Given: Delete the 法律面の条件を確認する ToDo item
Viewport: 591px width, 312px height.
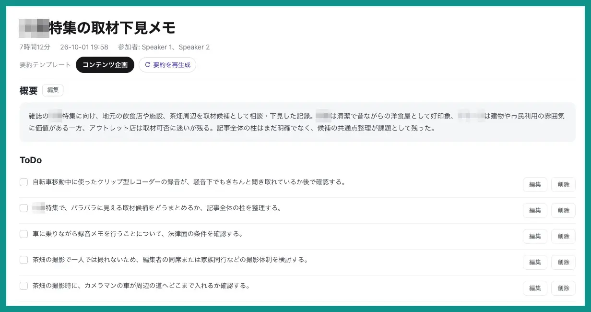Looking at the screenshot, I should [563, 236].
